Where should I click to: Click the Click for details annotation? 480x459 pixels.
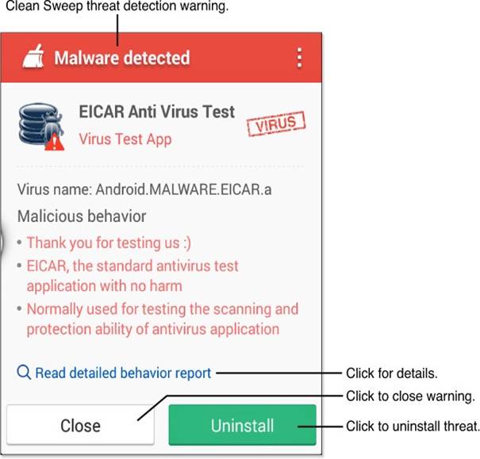tap(391, 373)
